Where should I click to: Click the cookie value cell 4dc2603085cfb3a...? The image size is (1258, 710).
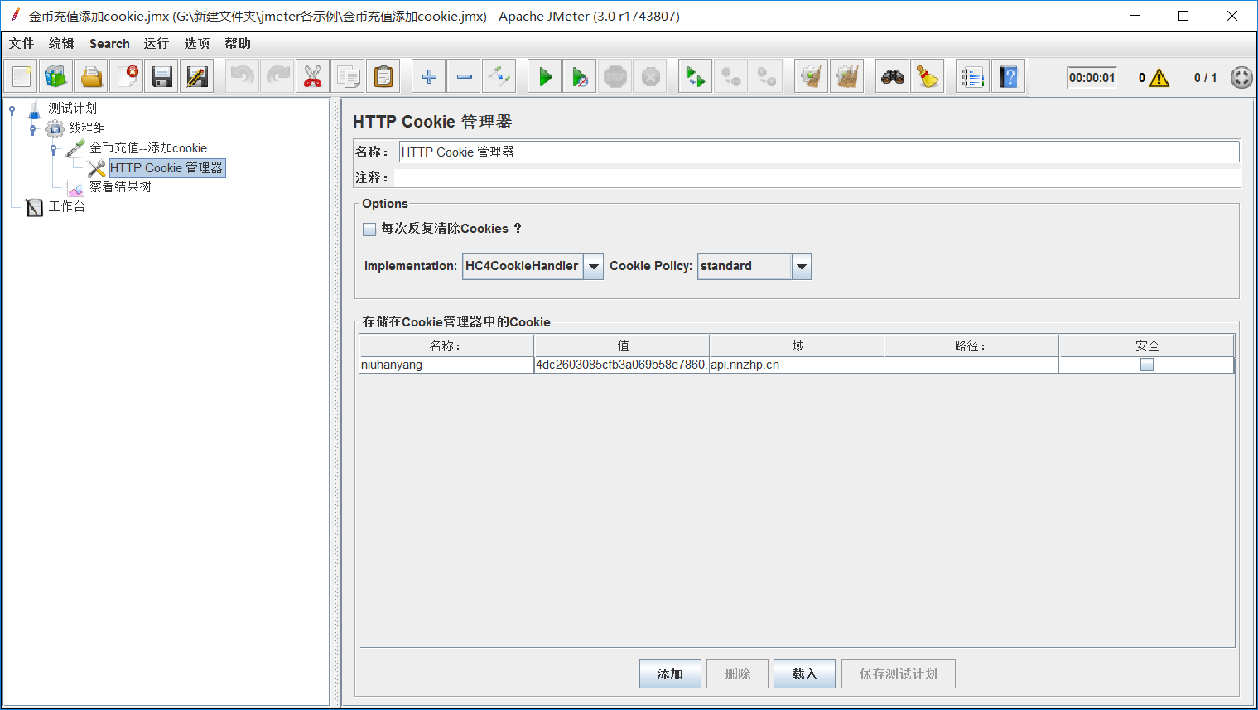click(x=621, y=365)
